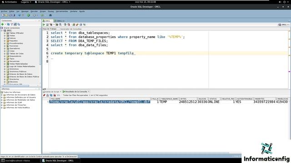Select the Vistas Materializadas tree item
291x163 pixels.
(19, 64)
